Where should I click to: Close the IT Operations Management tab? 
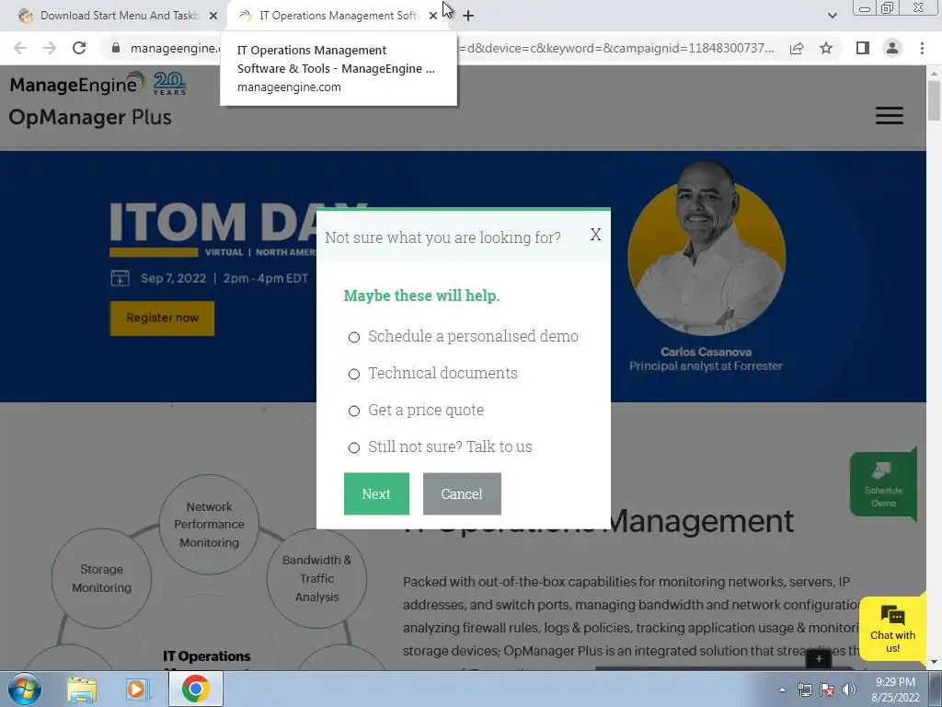pyautogui.click(x=433, y=16)
